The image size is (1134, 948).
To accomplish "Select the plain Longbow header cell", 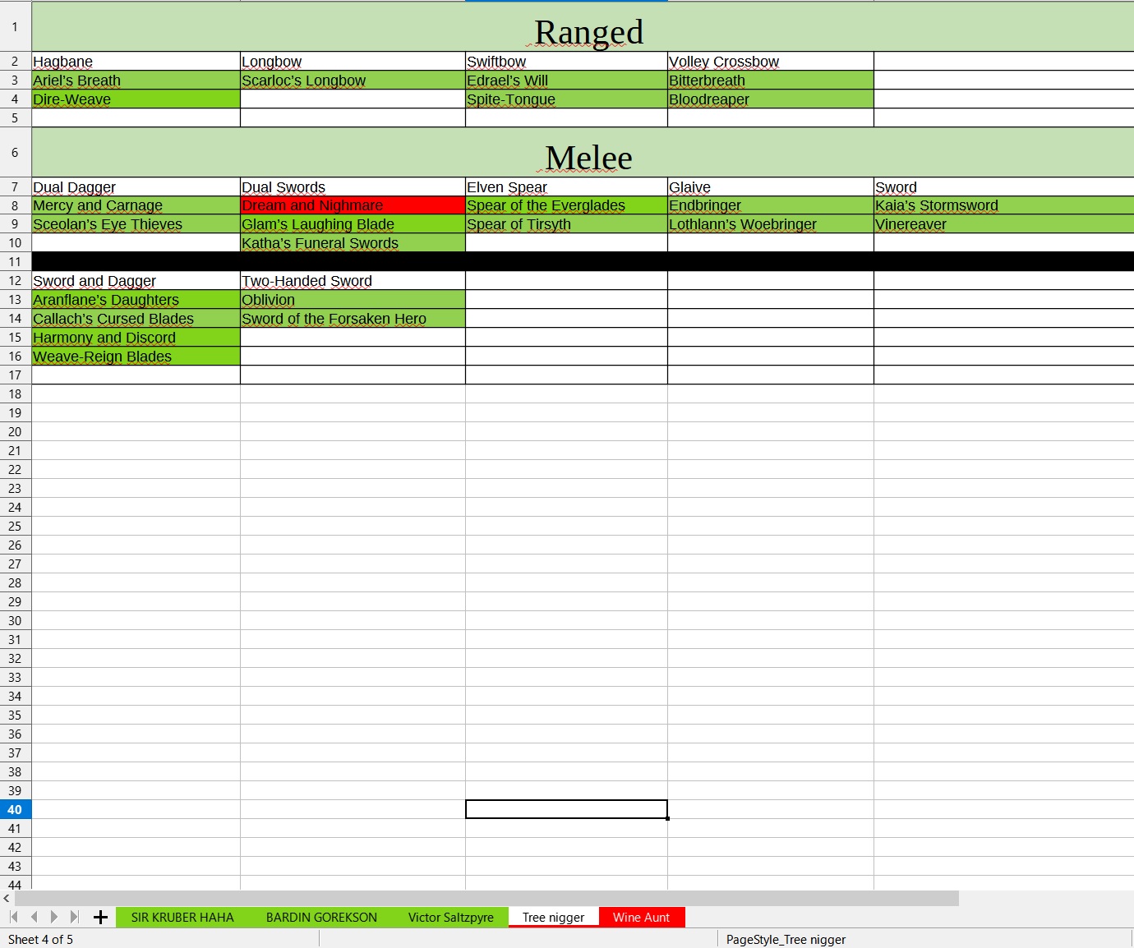I will click(x=353, y=62).
